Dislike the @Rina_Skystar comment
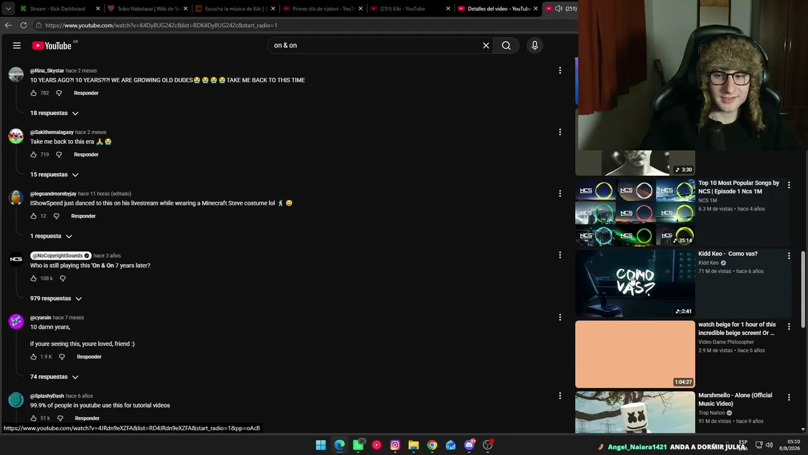 tap(59, 93)
